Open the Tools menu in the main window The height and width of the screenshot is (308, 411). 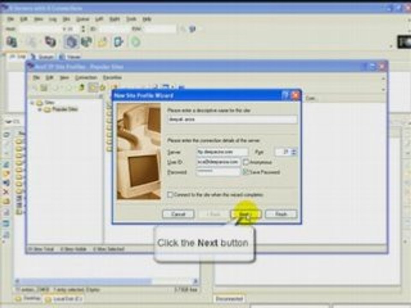coord(131,19)
